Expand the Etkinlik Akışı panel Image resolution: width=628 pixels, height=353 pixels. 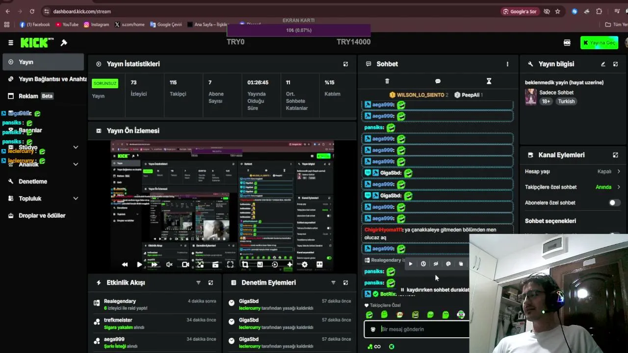coord(210,283)
